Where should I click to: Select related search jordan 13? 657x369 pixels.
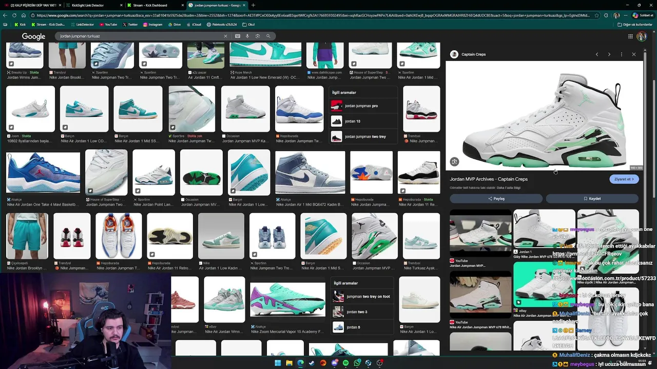tap(364, 121)
